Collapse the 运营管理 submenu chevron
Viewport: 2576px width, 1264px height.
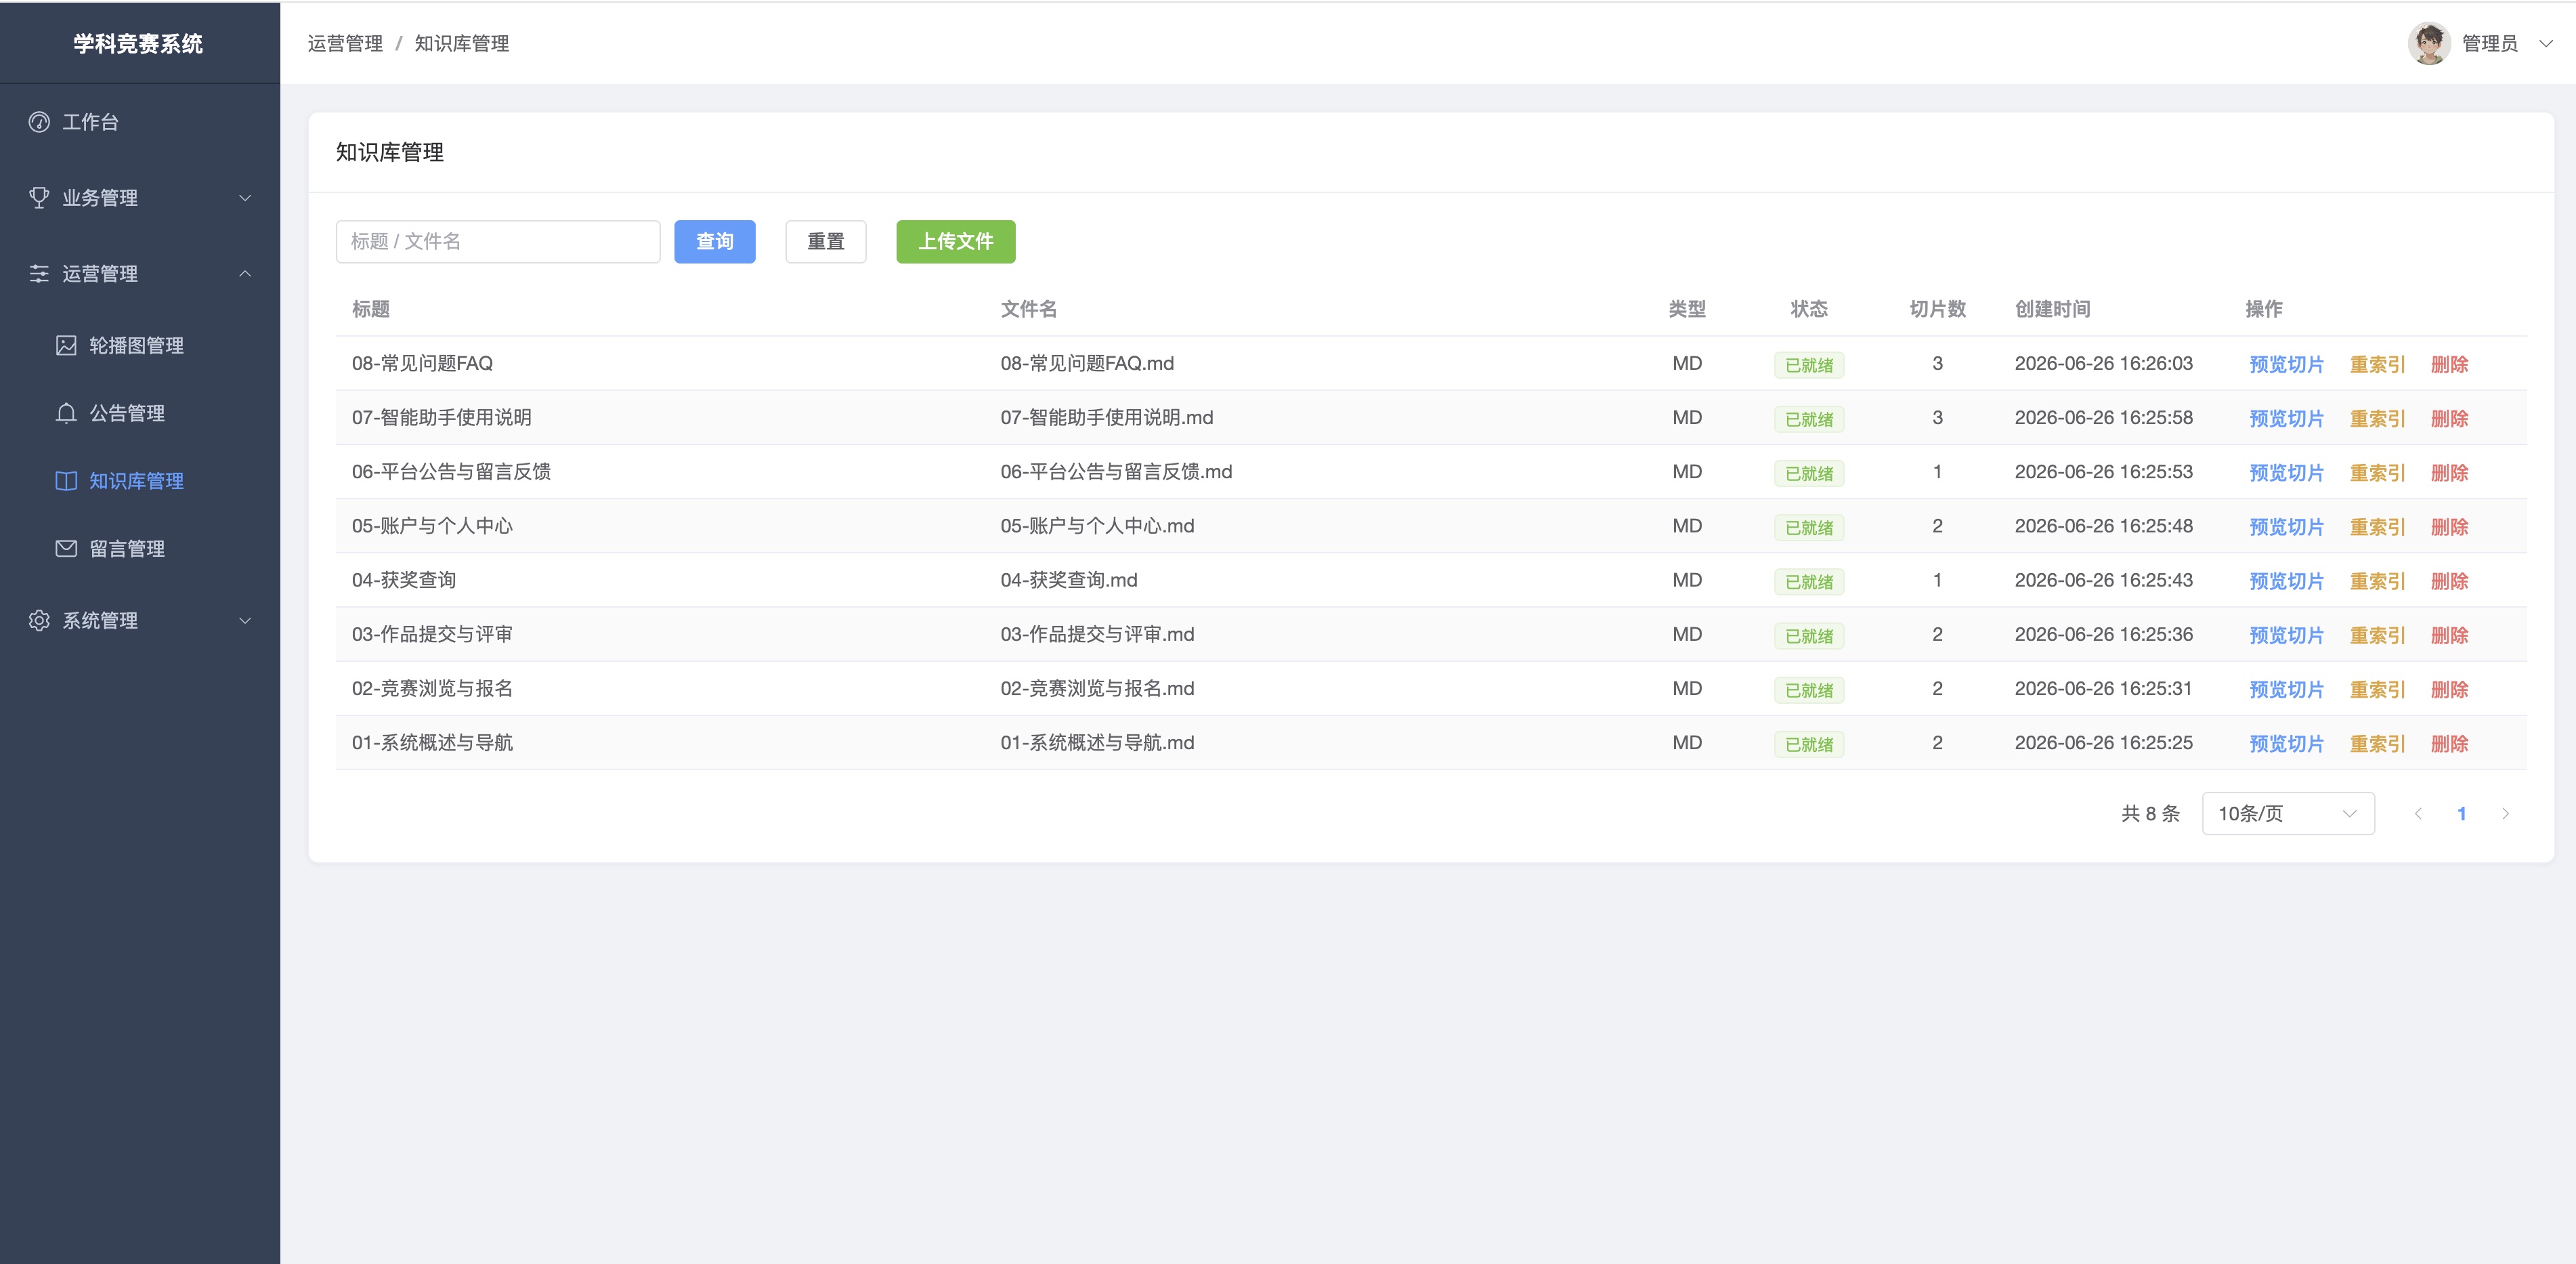point(245,274)
